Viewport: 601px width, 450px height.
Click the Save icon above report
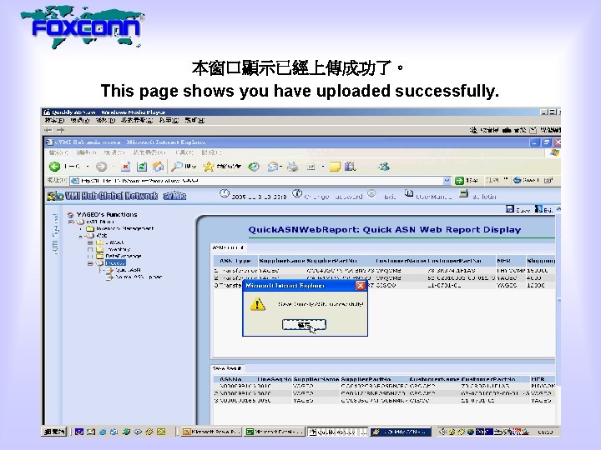[x=510, y=209]
